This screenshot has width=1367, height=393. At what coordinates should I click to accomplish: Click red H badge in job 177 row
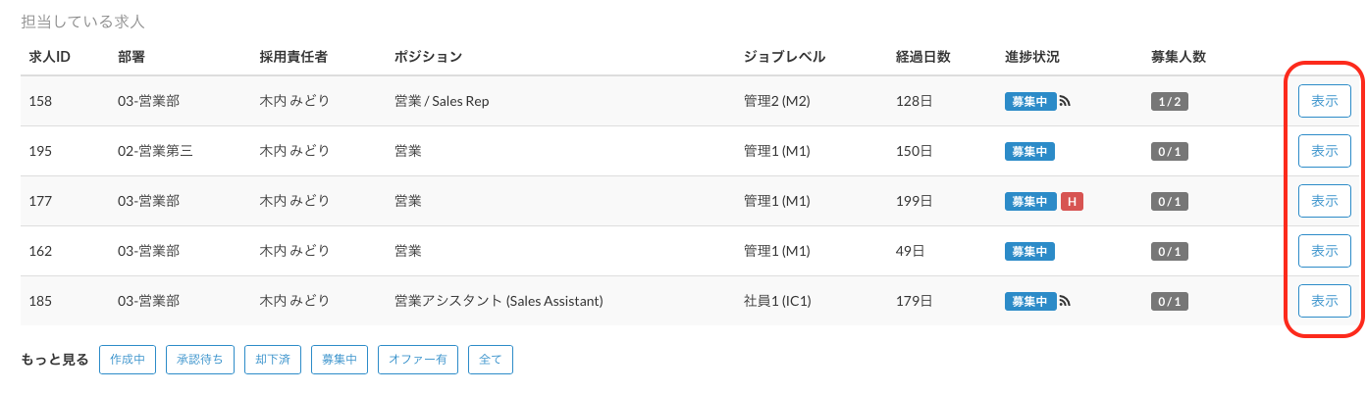tap(1072, 201)
